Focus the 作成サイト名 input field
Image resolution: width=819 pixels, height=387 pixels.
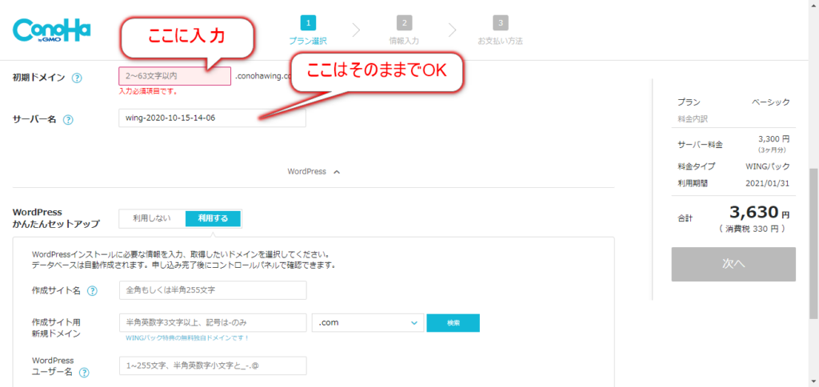(x=213, y=290)
